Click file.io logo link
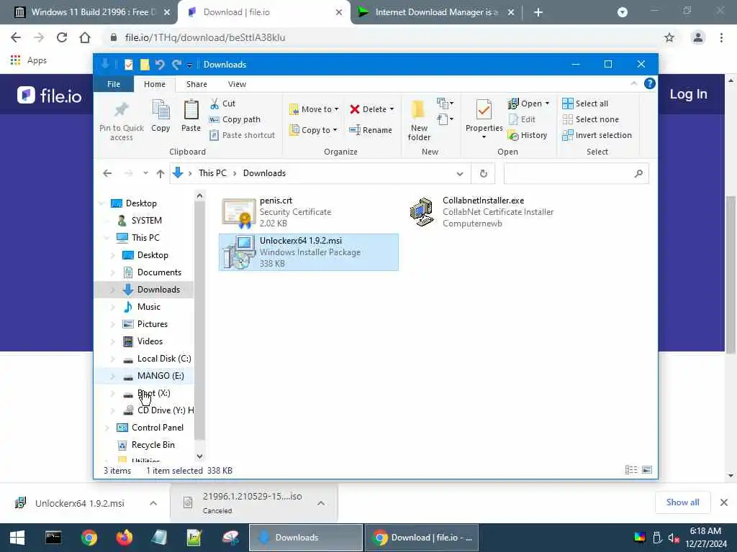This screenshot has height=552, width=737. (50, 96)
